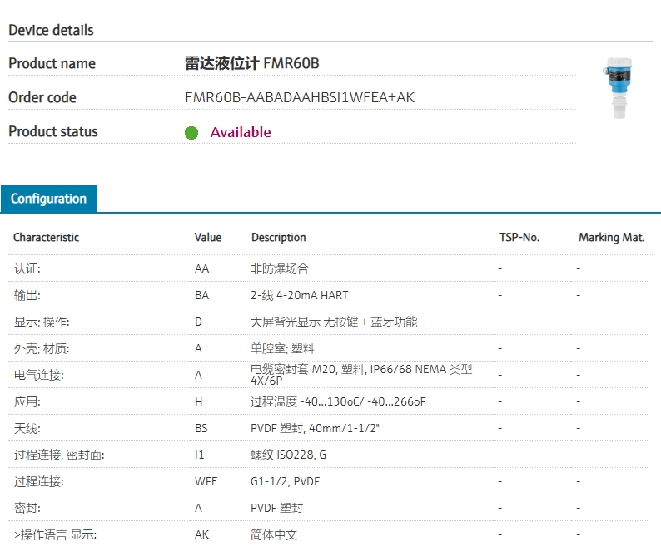
Task: Select the 外壳; 材质: characteristic label
Action: tap(42, 348)
